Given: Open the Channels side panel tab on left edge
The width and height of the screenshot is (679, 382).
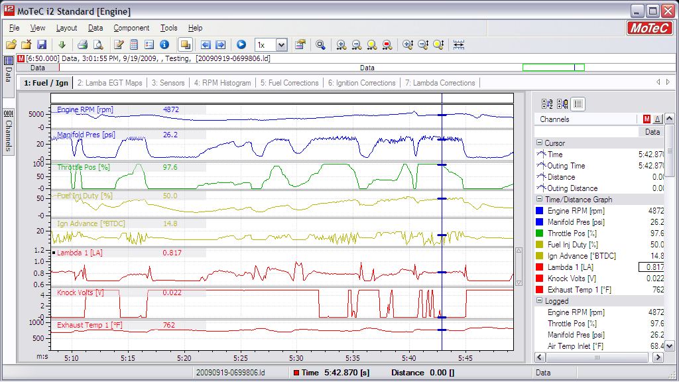Looking at the screenshot, I should 8,131.
